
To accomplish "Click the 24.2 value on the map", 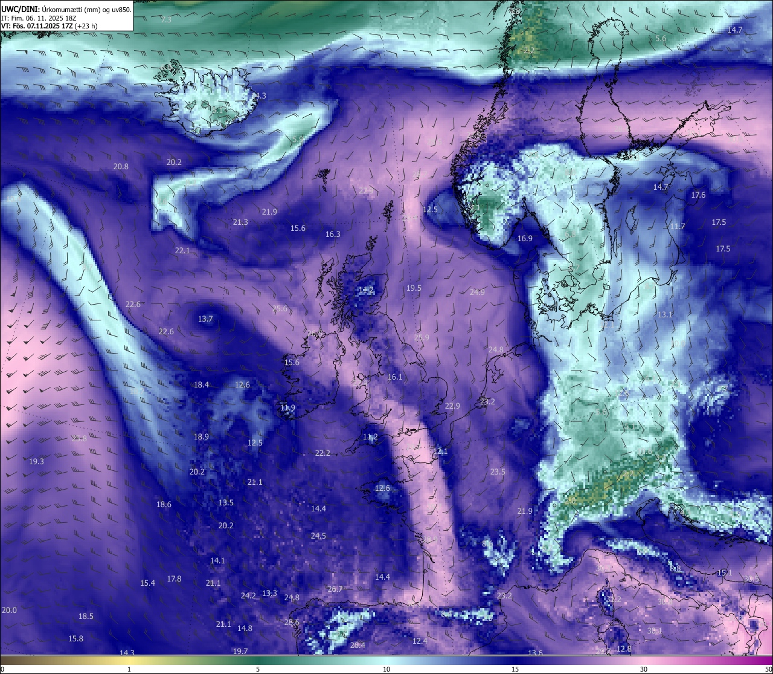I will [248, 596].
